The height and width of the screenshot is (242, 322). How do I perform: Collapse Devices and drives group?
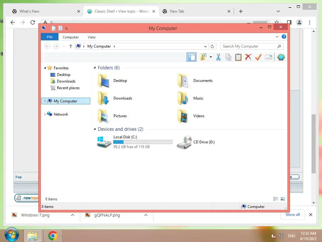[x=95, y=129]
